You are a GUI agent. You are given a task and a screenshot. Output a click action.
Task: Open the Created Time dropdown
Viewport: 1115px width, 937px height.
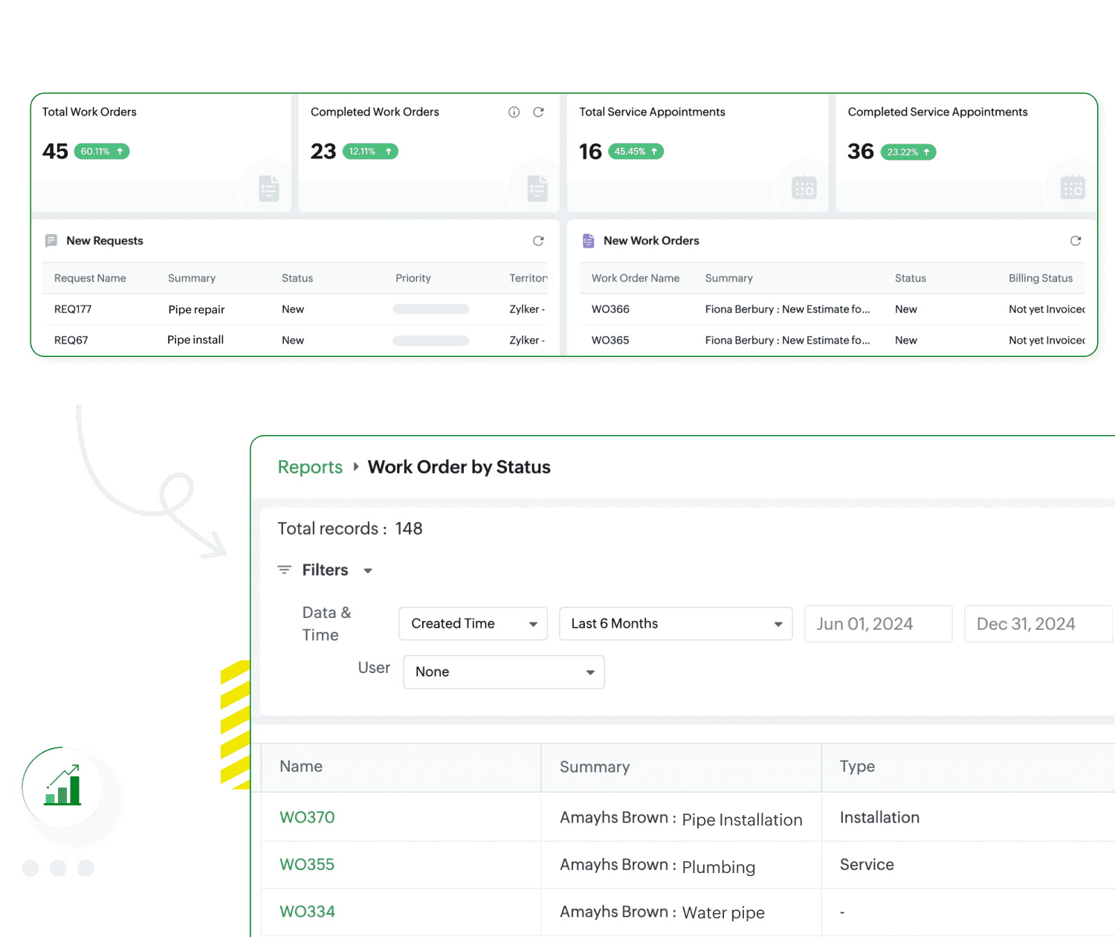click(x=474, y=624)
